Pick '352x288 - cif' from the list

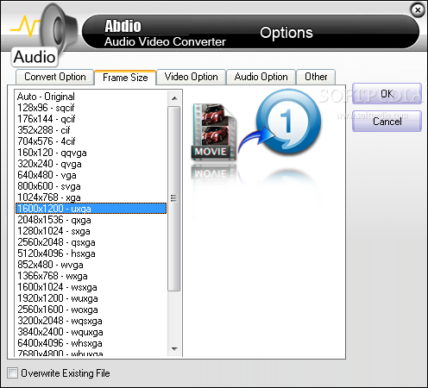tap(91, 130)
